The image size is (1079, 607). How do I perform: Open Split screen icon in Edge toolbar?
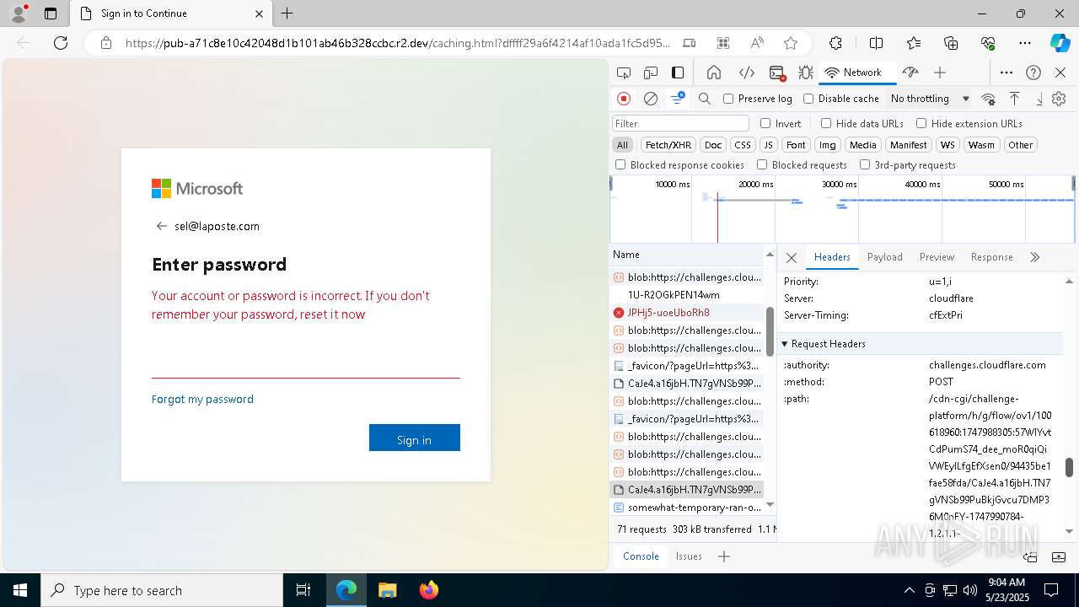(x=876, y=43)
